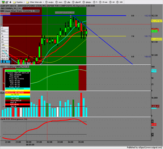
Task: Click the 04:00 label on time axis
Action: tap(71, 142)
